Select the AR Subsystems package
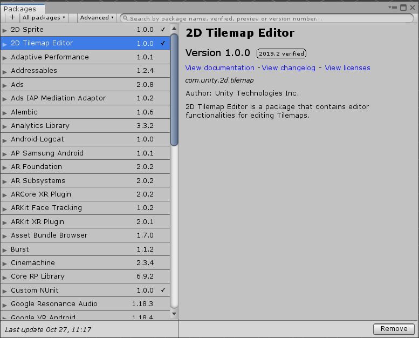The height and width of the screenshot is (338, 419). [x=85, y=181]
